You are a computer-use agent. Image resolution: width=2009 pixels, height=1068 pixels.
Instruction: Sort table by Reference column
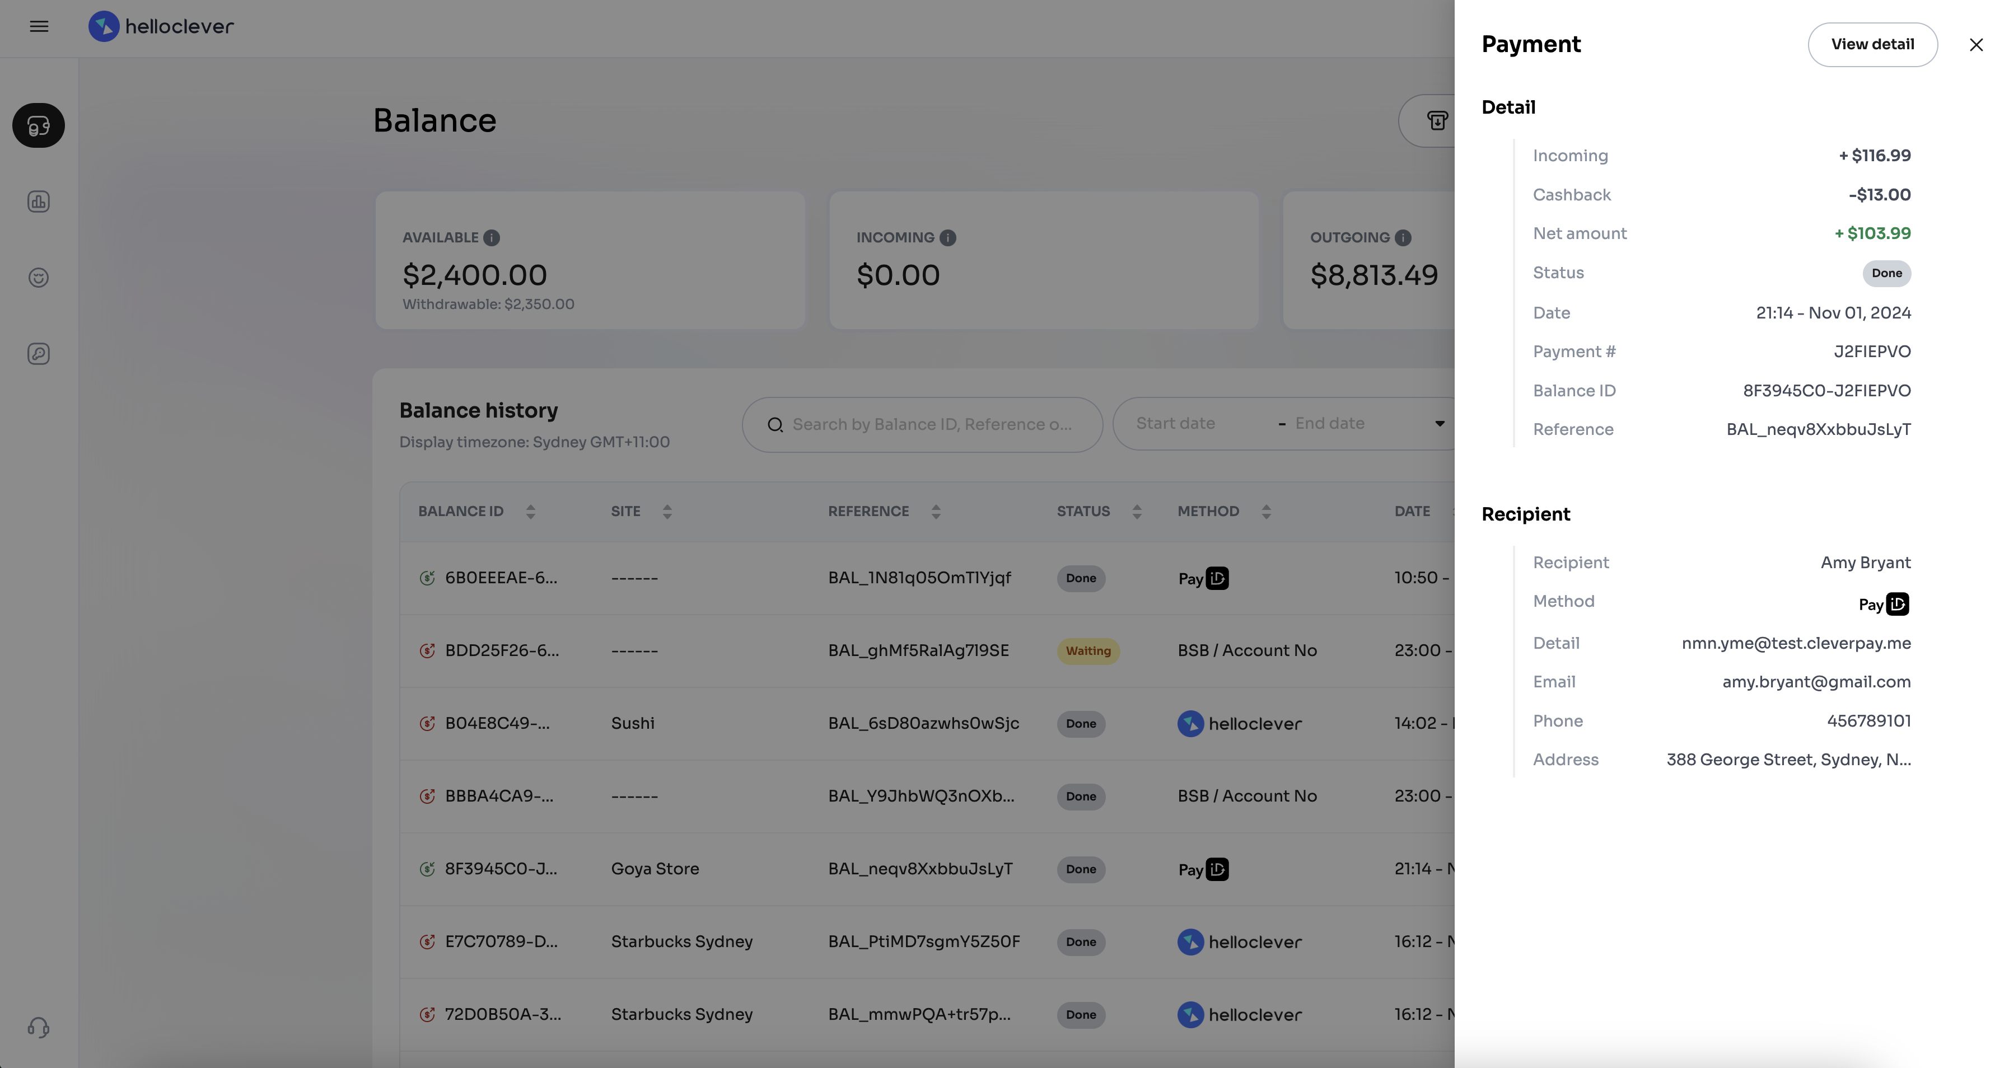point(936,512)
